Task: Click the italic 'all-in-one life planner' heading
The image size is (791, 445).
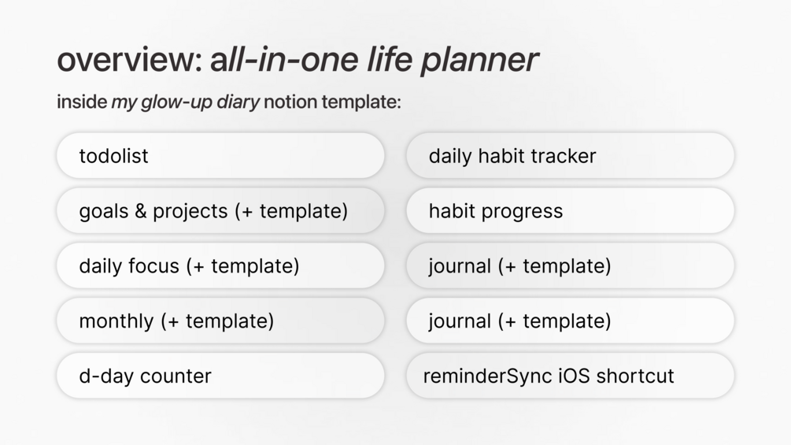Action: [x=374, y=61]
